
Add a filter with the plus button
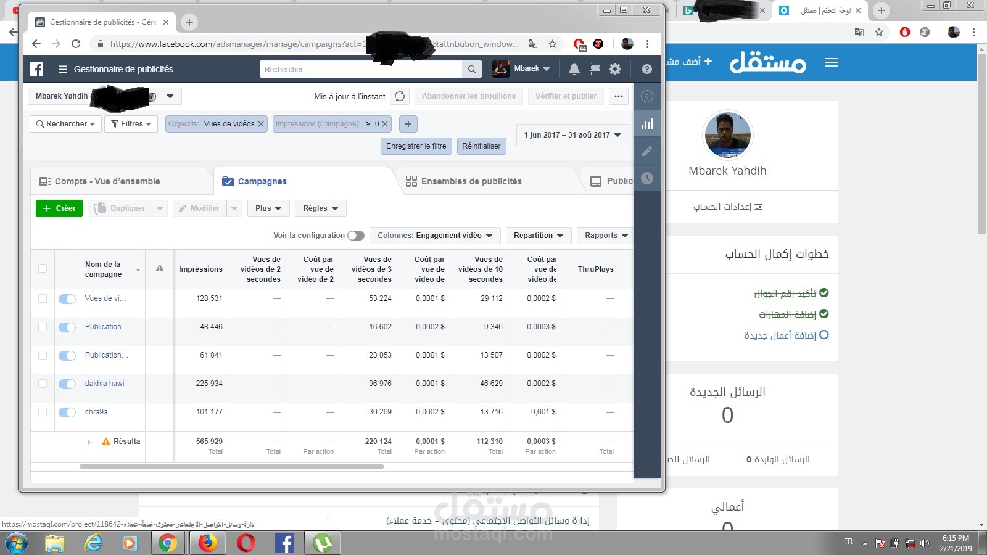coord(408,124)
